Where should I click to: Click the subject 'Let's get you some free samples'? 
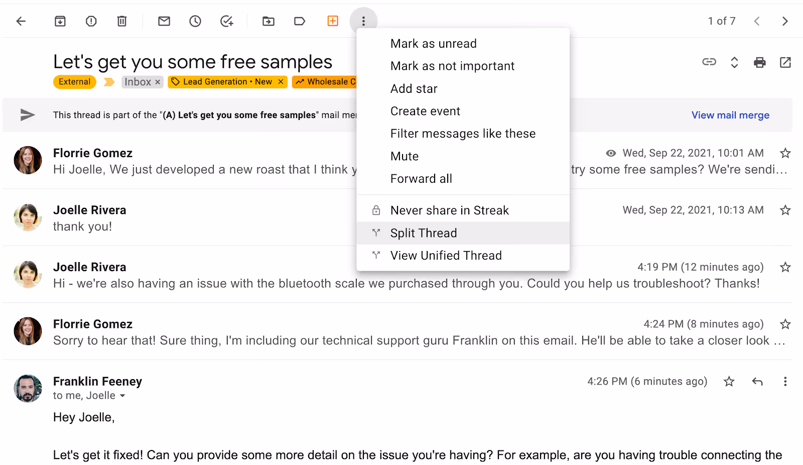(193, 62)
